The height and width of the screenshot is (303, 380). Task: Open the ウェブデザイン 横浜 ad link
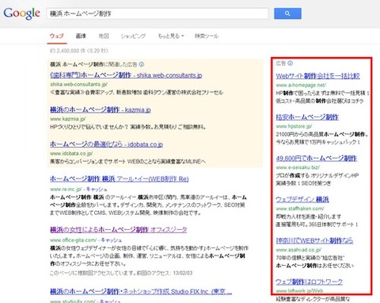tap(302, 199)
